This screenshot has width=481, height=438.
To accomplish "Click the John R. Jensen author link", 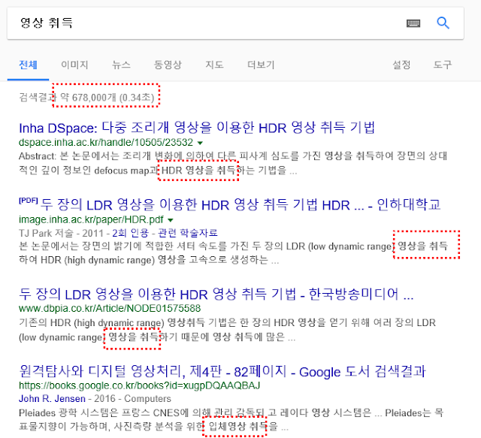I will (52, 399).
